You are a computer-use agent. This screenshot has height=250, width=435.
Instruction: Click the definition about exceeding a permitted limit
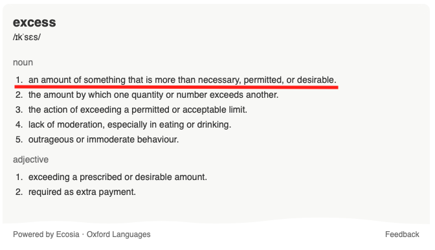pos(138,110)
